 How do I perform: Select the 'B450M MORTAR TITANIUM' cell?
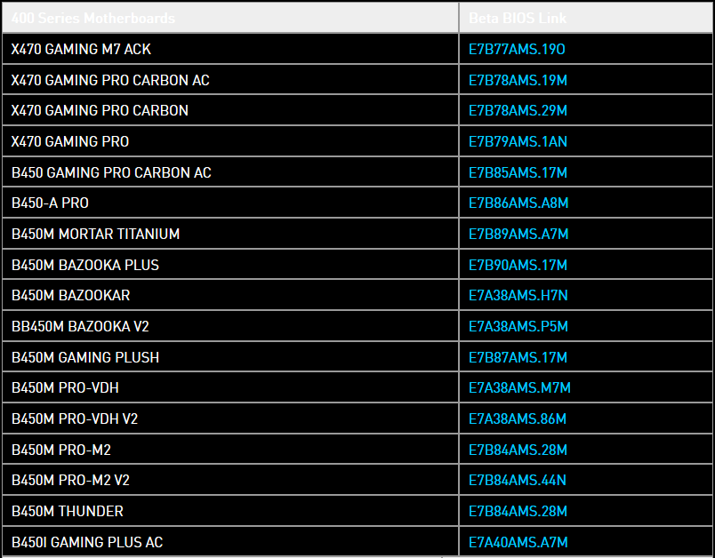[x=230, y=234]
